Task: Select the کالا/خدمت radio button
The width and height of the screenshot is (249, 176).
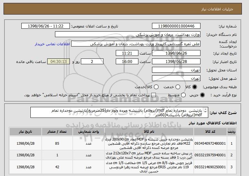Action: 156,87
